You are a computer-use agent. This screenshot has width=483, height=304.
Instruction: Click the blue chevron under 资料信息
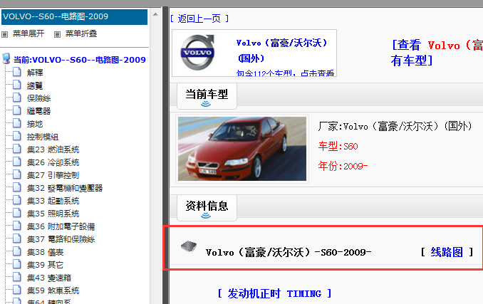[206, 216]
